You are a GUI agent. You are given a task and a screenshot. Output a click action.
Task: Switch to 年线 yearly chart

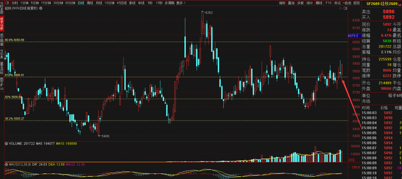(141, 3)
